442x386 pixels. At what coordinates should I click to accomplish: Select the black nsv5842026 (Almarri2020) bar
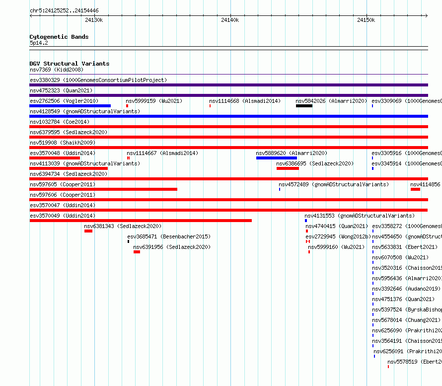(x=304, y=106)
